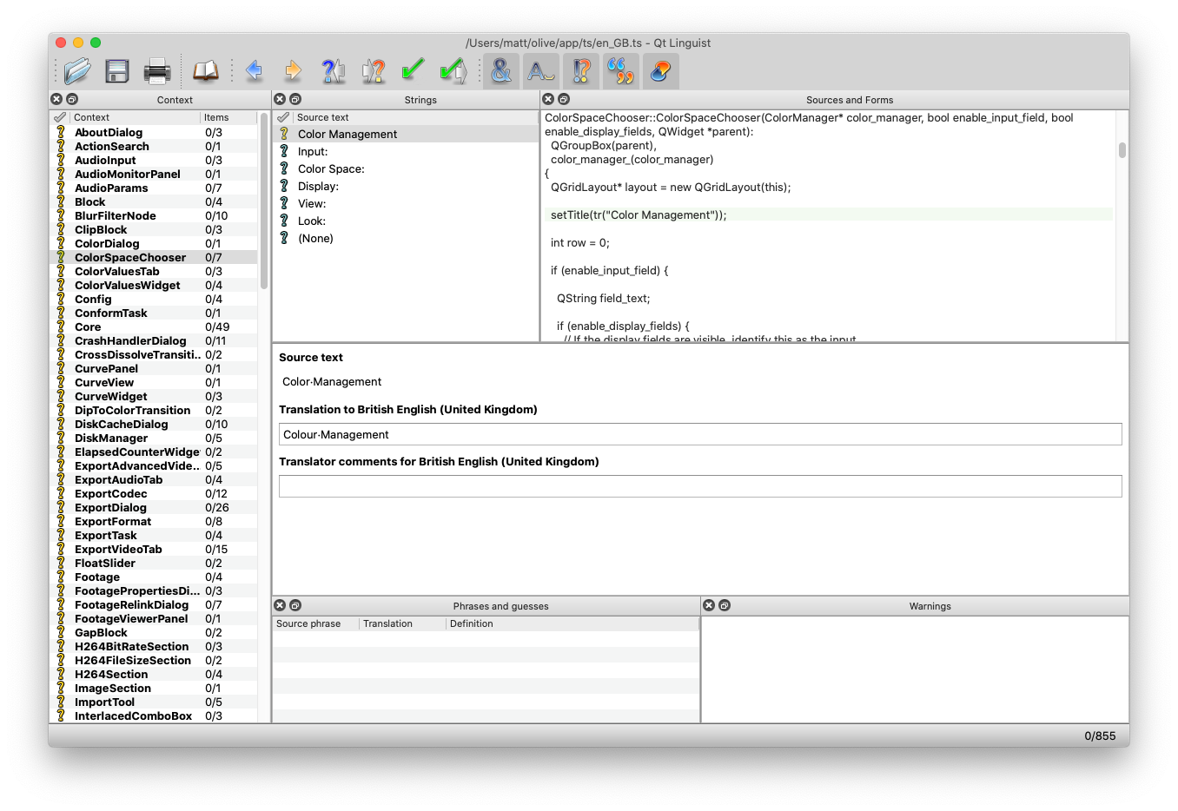Select the InterlacedComboBox context
Screen dimensions: 1178x811
154,715
